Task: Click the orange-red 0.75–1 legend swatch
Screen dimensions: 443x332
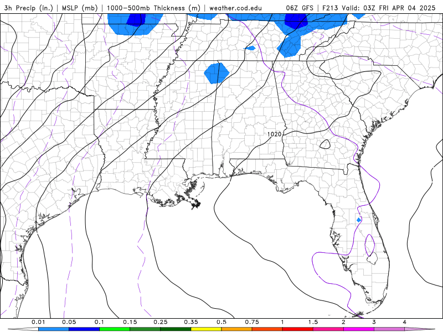Action: [267, 329]
